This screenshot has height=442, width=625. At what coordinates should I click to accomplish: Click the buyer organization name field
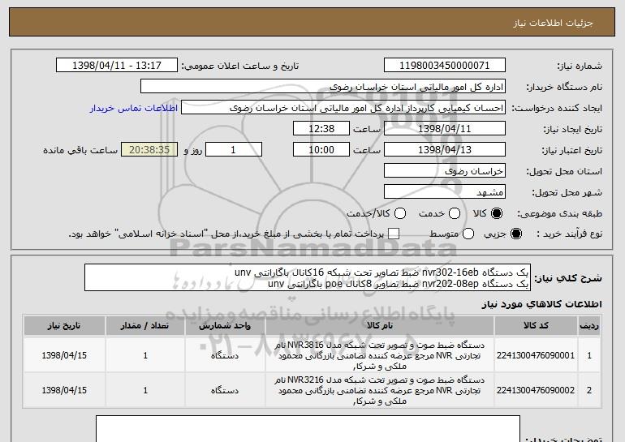(x=323, y=87)
